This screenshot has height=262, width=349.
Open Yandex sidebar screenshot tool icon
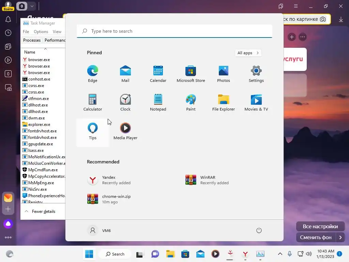coord(8,88)
